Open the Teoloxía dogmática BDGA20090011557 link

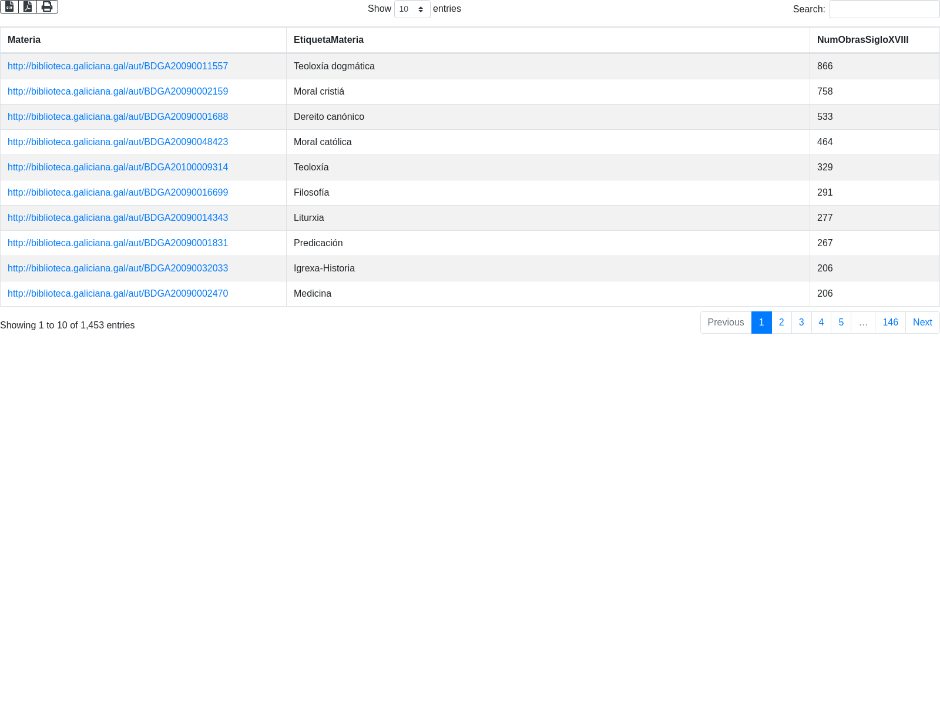click(117, 66)
